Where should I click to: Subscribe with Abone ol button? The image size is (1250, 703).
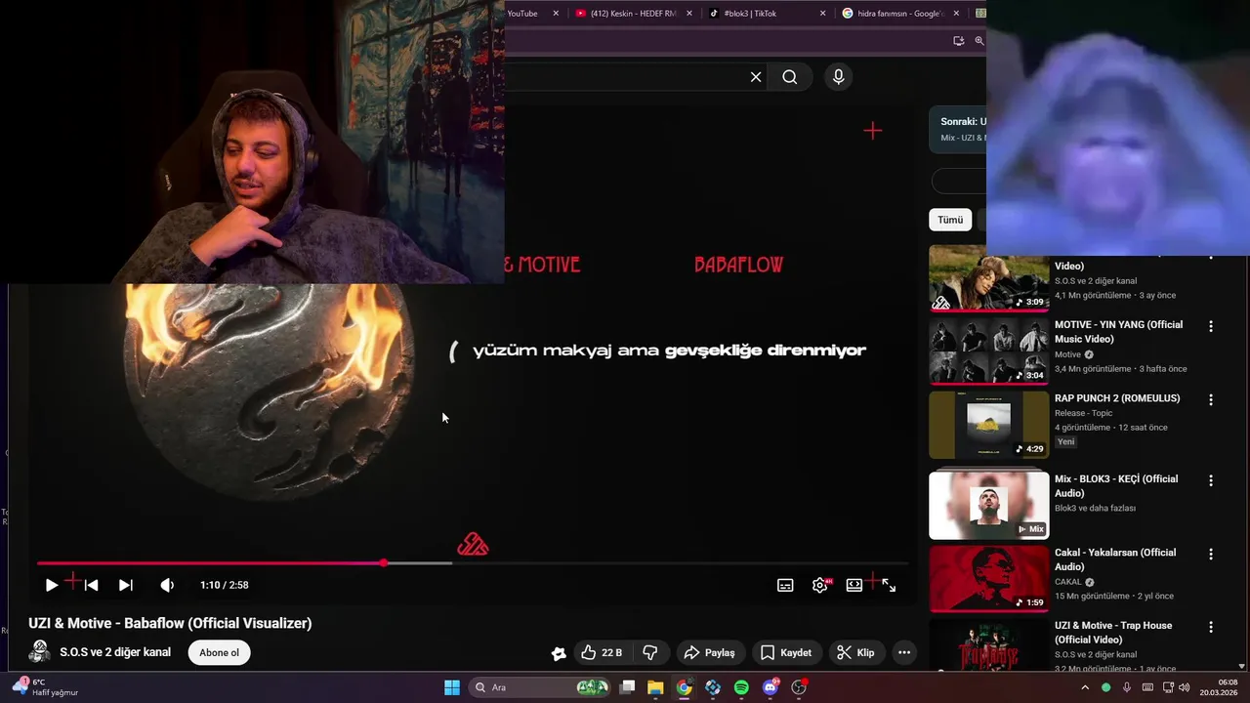220,652
